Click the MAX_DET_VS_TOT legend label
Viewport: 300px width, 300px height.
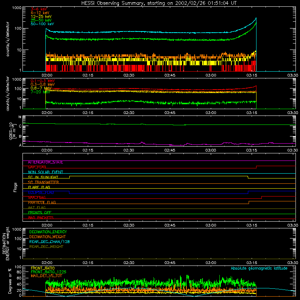click(x=46, y=276)
